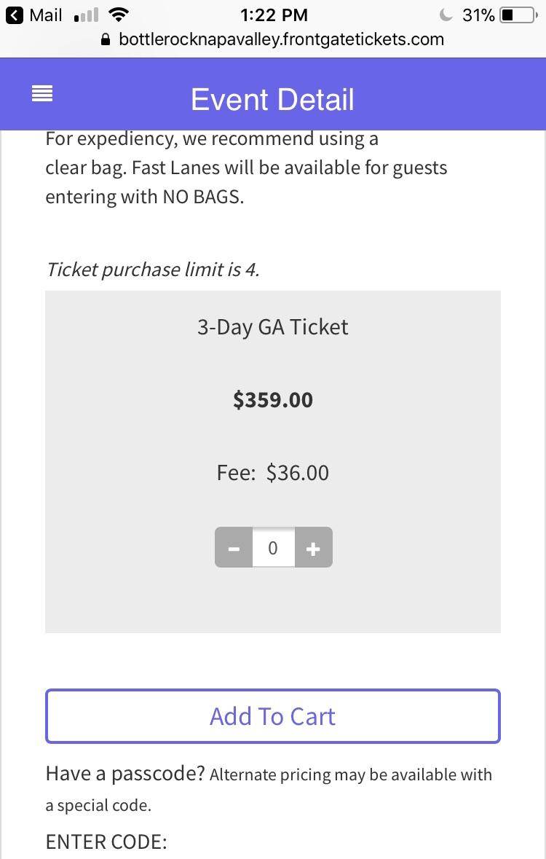Screen dimensions: 546x859
Task: Tap the Have a passcode link
Action: [124, 774]
